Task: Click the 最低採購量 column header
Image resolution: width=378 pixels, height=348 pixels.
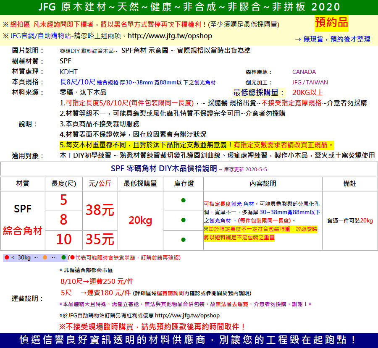Action: [x=140, y=183]
